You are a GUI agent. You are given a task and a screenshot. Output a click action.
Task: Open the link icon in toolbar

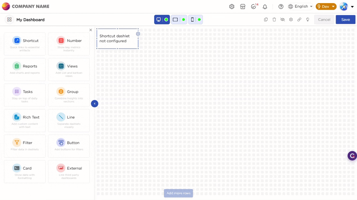tap(299, 19)
